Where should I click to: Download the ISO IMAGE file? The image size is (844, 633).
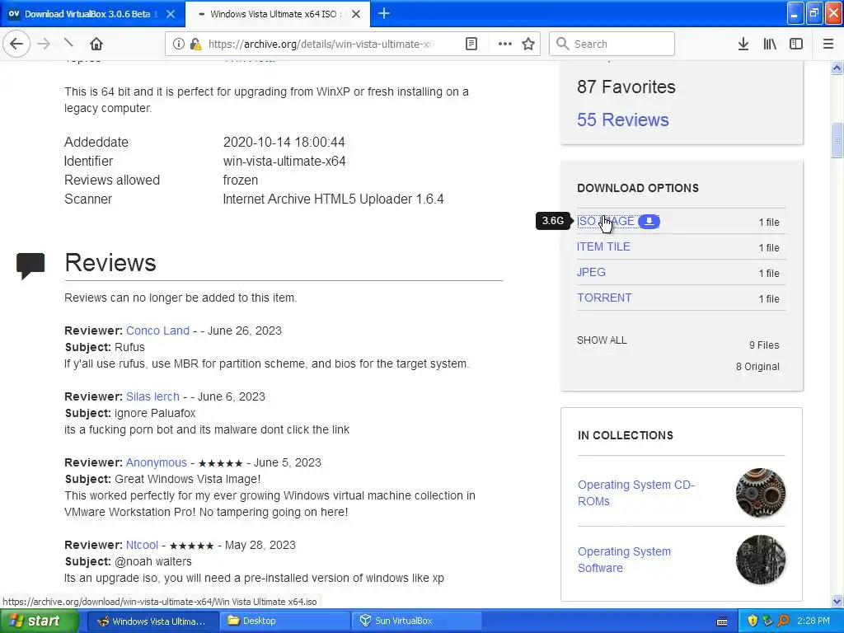(x=606, y=221)
